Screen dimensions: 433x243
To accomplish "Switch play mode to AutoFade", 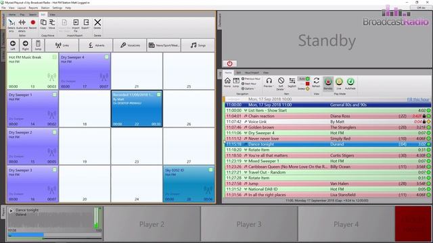I will [350, 84].
